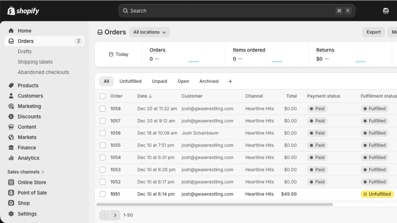Toggle the select-all orders checkbox

point(103,96)
